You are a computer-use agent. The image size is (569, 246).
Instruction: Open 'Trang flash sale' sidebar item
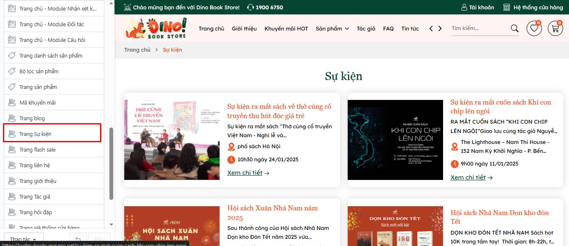[x=54, y=149]
